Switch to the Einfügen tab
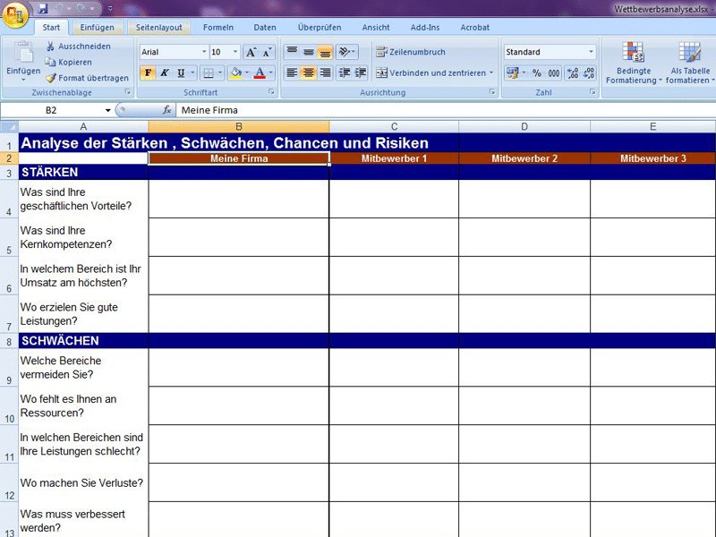 (97, 28)
